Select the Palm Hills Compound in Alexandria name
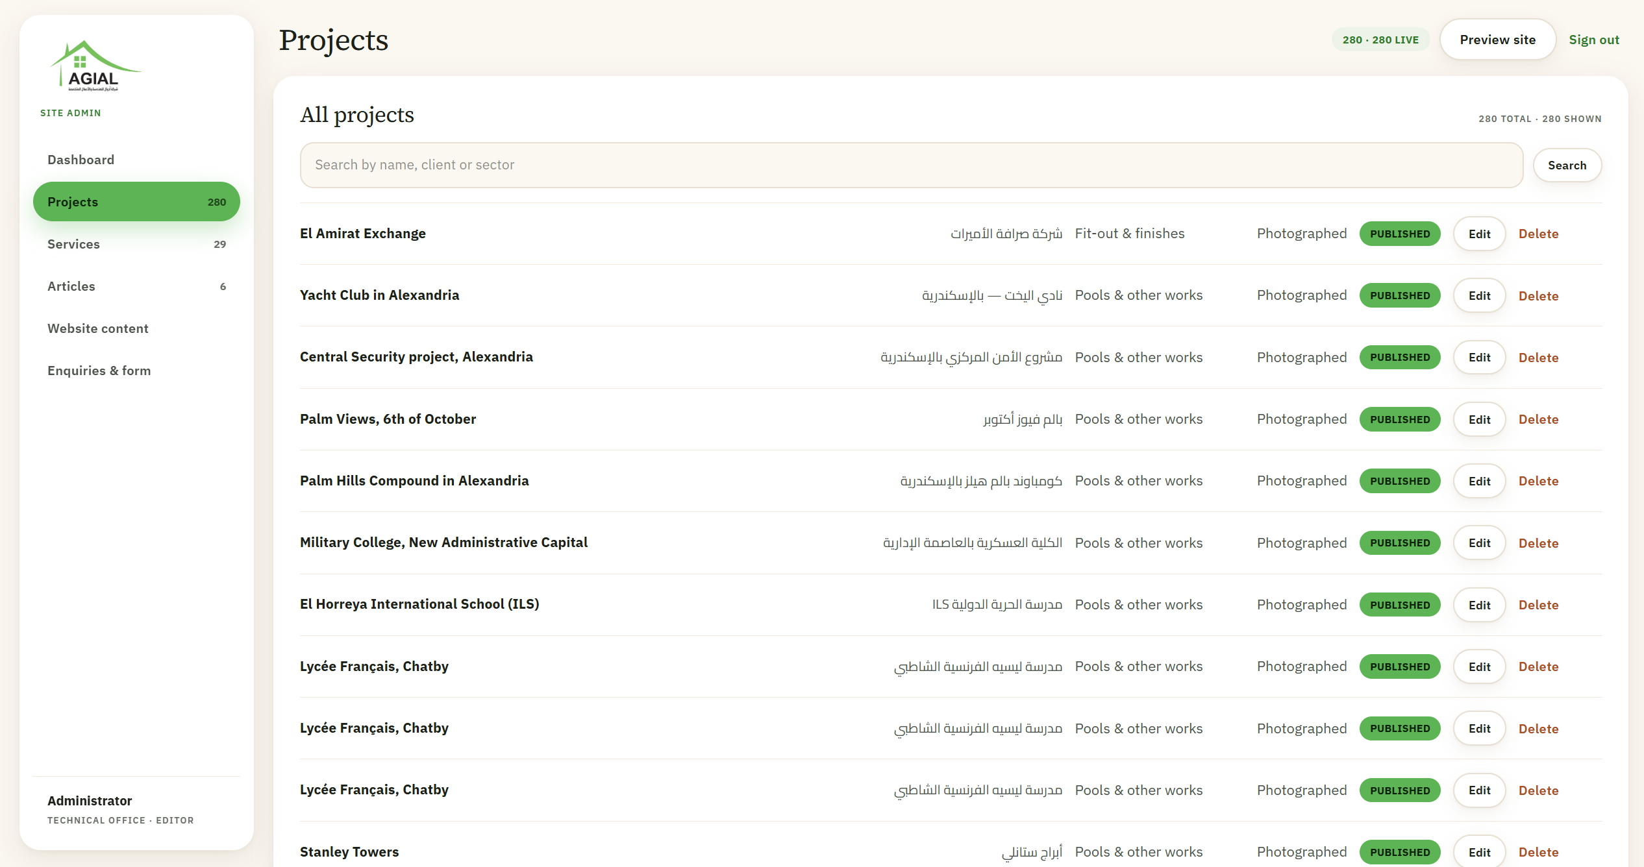The height and width of the screenshot is (867, 1644). [414, 481]
